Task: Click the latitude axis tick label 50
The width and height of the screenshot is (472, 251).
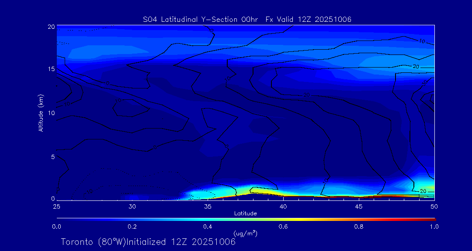Action: [x=434, y=207]
